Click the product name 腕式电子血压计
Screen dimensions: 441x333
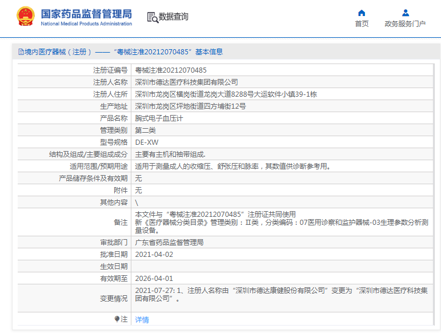pos(159,118)
